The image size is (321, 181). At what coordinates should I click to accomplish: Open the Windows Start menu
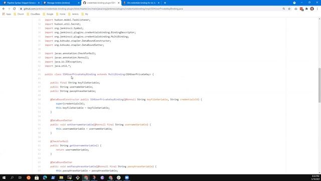point(4,177)
